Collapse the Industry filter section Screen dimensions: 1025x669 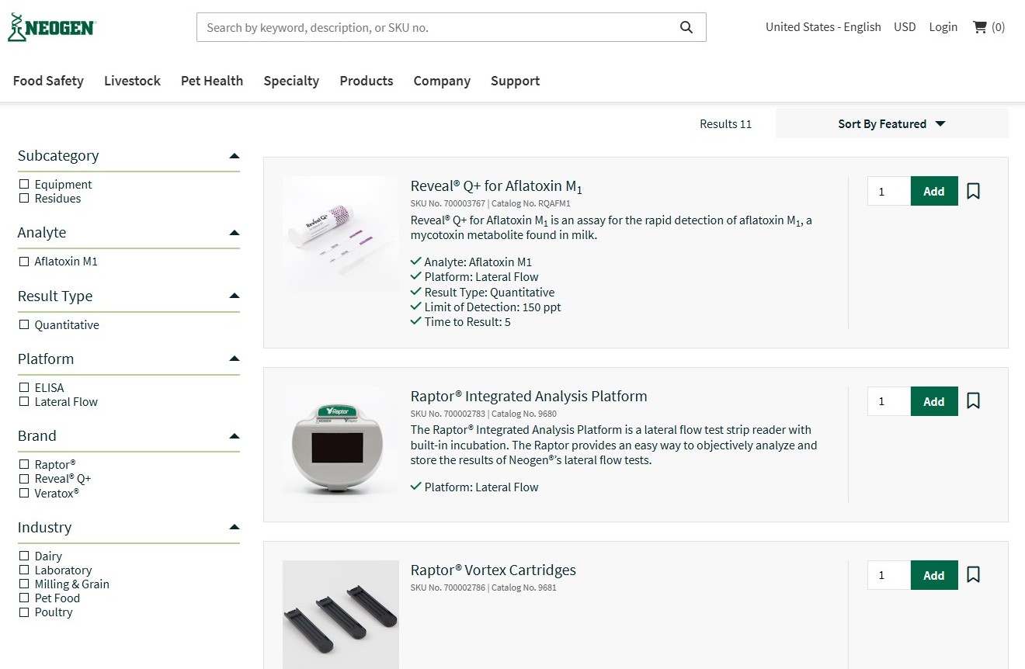pos(235,528)
